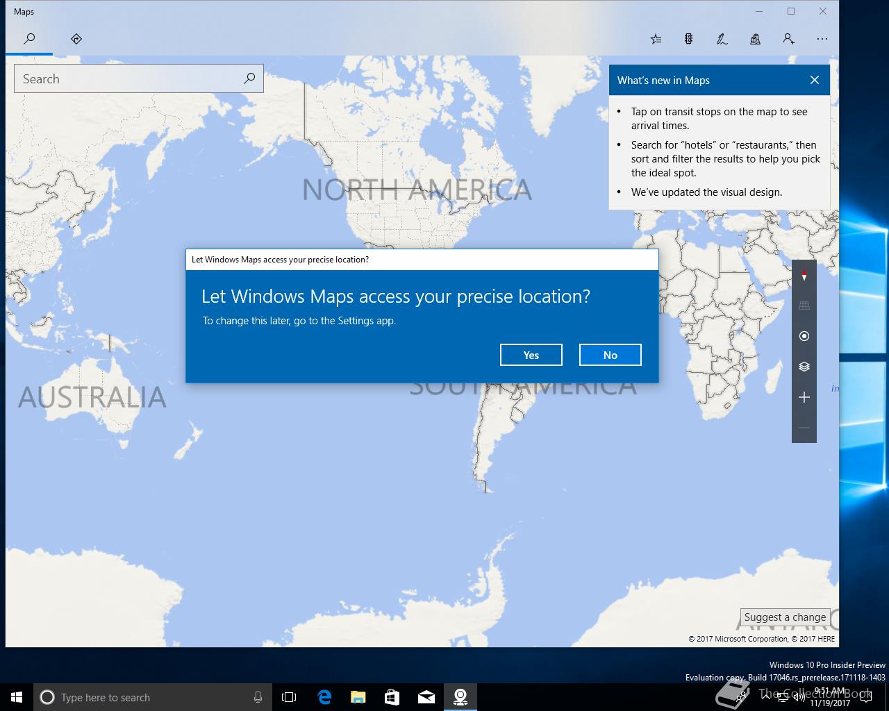Show my location target icon
The width and height of the screenshot is (889, 711).
804,336
